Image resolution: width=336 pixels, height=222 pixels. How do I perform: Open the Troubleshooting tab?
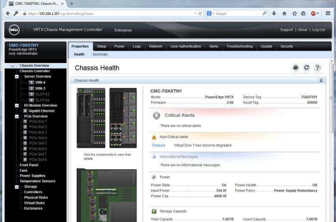(x=240, y=46)
